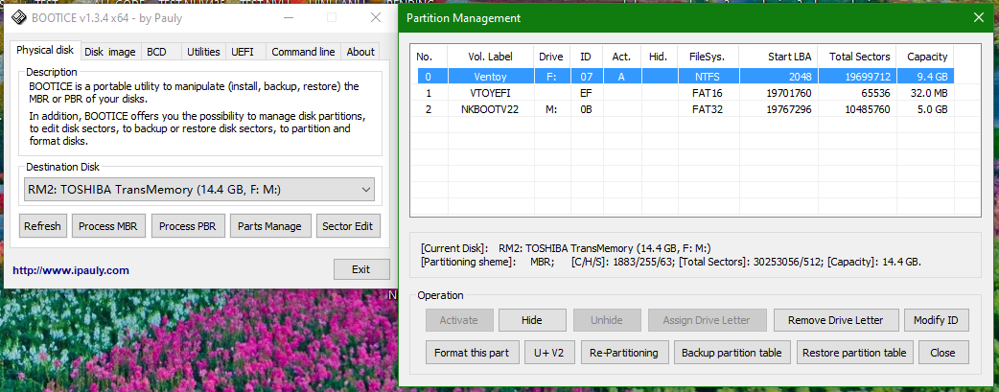The width and height of the screenshot is (999, 392).
Task: Click the FAT16 file system cell
Action: (x=709, y=93)
